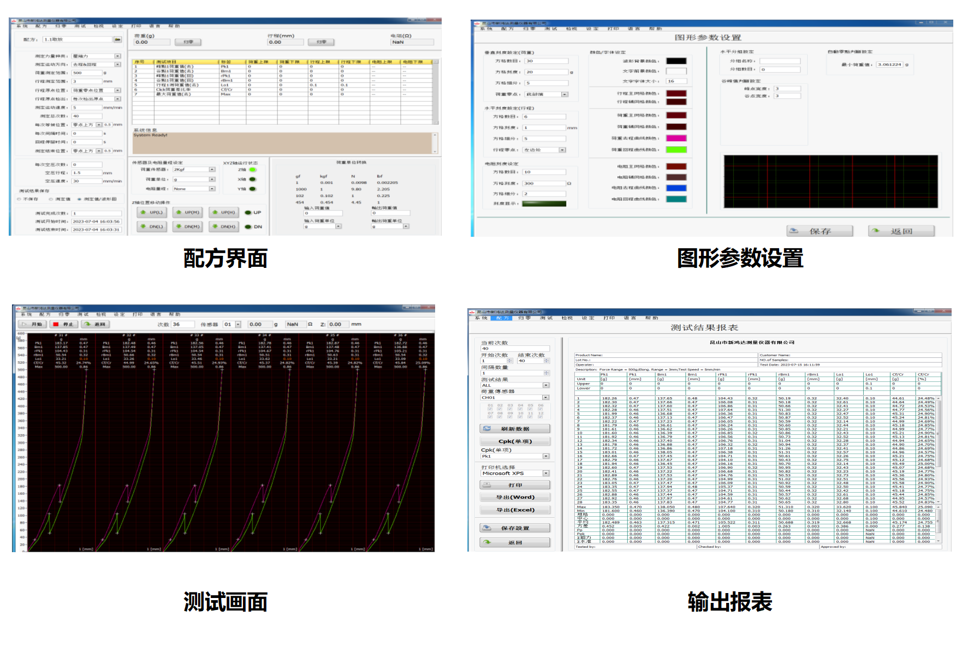Select the 不保存 radio option

pos(19,199)
